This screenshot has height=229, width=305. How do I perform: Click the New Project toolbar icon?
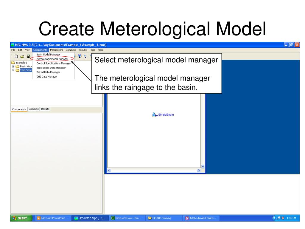(16, 56)
